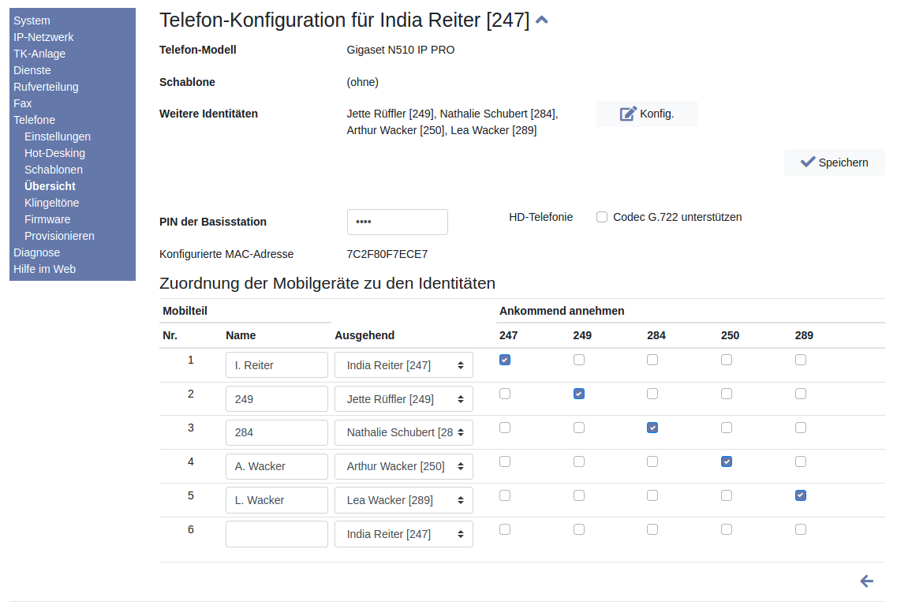Viewport: 897px width, 609px height.
Task: Click the PIN der Basisstation field
Action: (x=397, y=222)
